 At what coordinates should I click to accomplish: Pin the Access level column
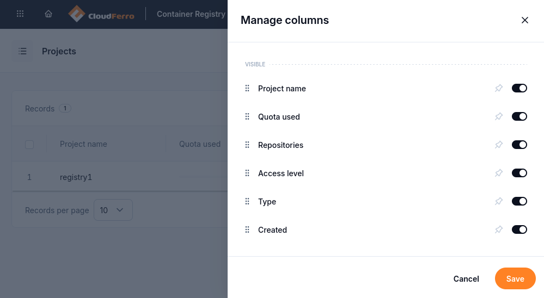pos(499,173)
